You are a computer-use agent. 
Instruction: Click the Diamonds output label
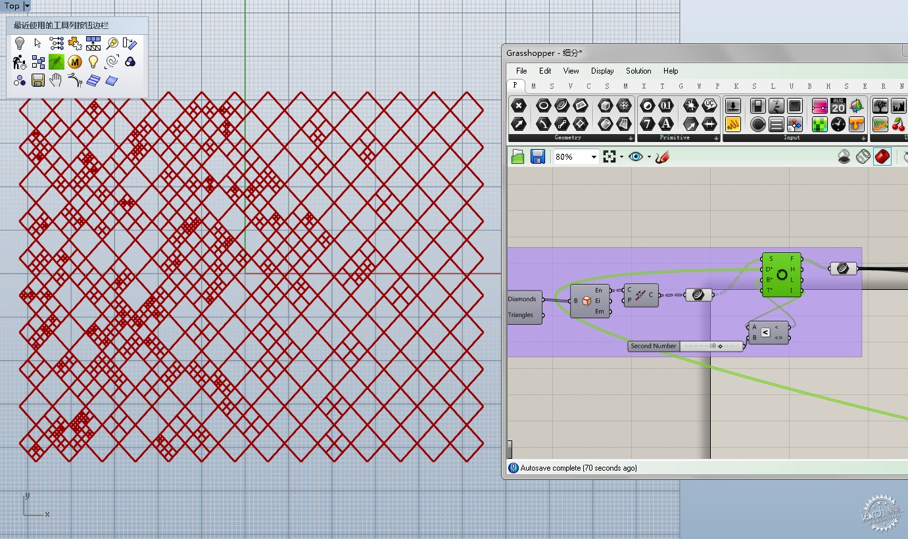(522, 299)
